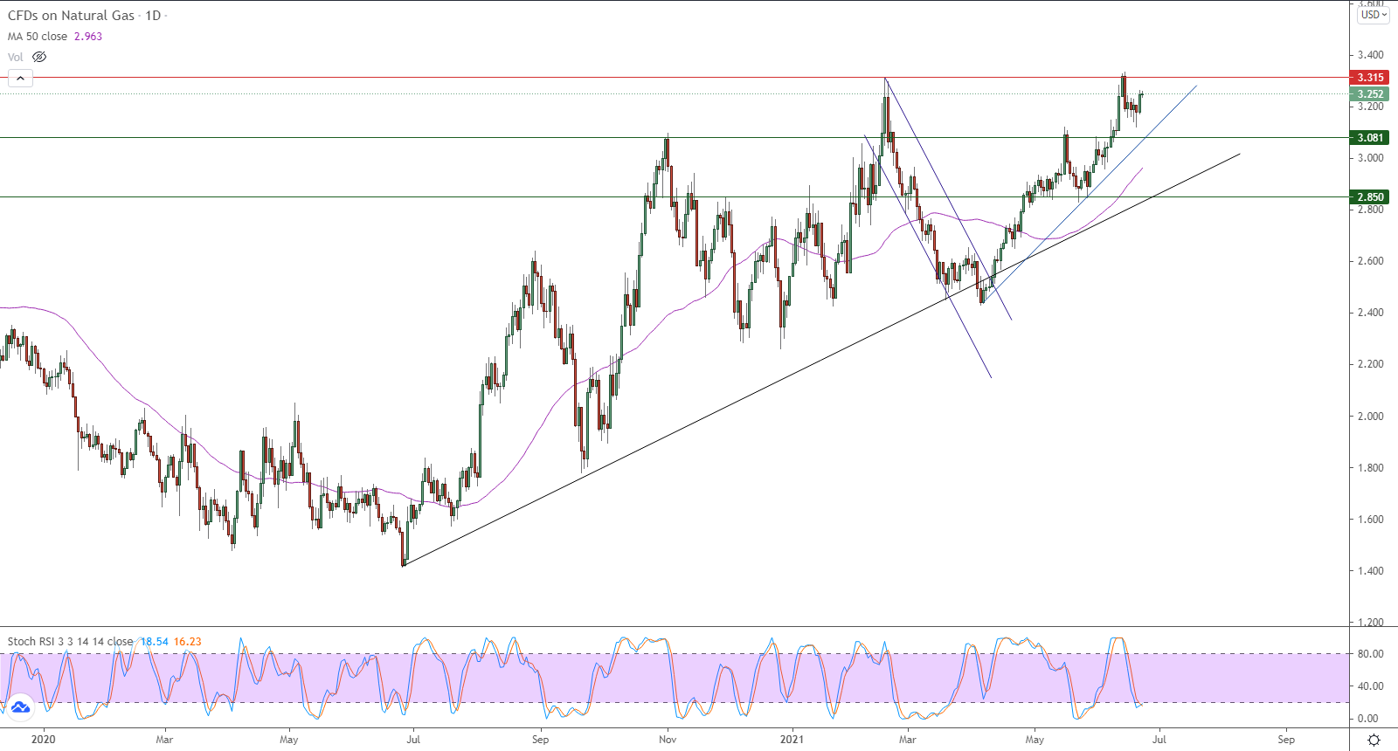Click the 2.000 price scale value
1398x751 pixels.
point(1370,417)
